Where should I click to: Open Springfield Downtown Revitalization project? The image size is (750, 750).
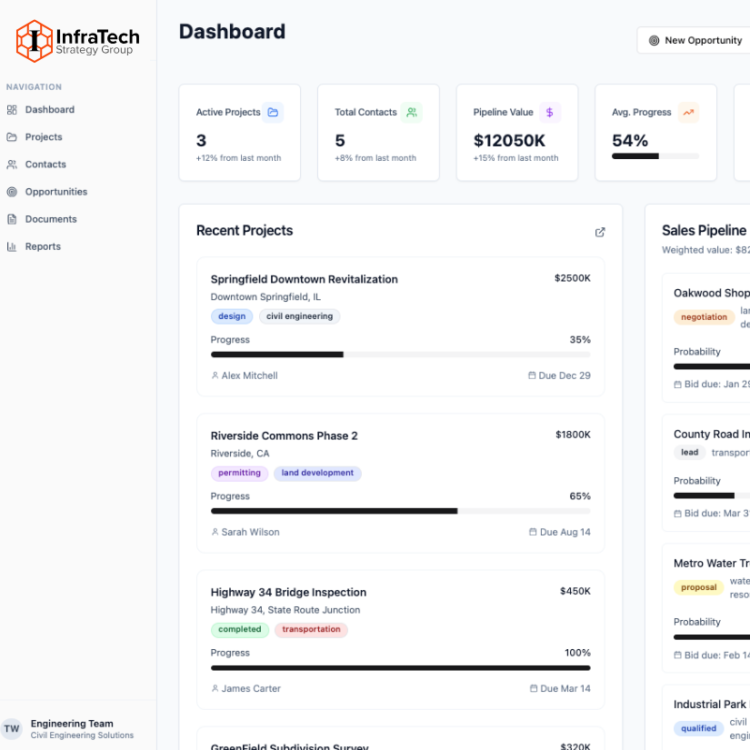(304, 279)
